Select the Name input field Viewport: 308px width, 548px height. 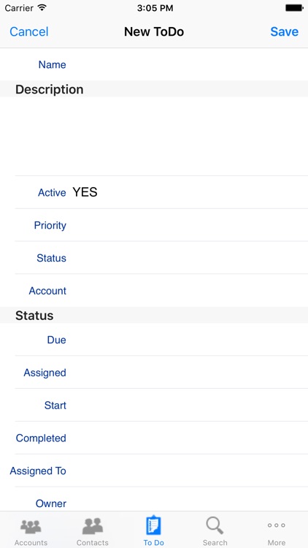coord(154,64)
